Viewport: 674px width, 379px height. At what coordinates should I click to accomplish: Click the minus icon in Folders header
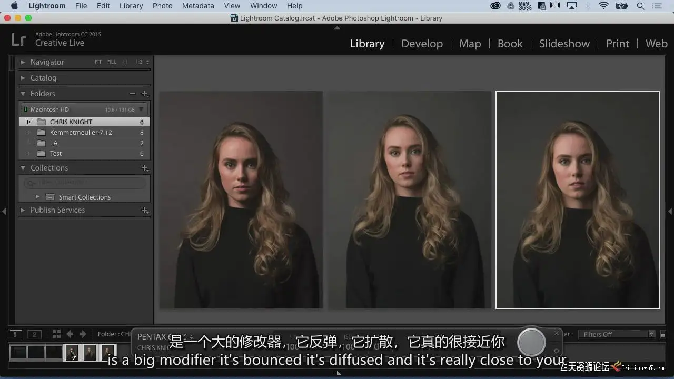click(x=133, y=94)
